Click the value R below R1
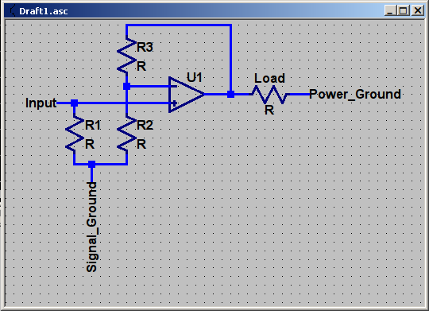The image size is (429, 311). 90,144
